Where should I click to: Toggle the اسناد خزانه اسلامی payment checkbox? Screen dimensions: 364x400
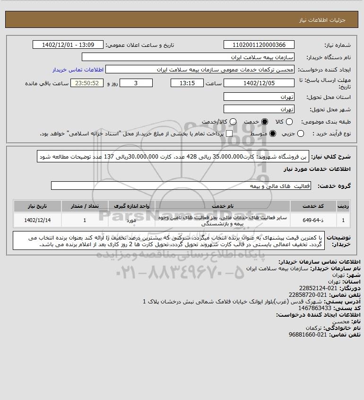click(x=229, y=133)
